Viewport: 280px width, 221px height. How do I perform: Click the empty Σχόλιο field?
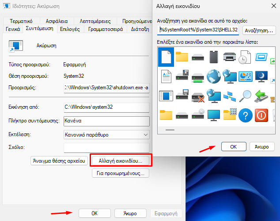pyautogui.click(x=106, y=148)
